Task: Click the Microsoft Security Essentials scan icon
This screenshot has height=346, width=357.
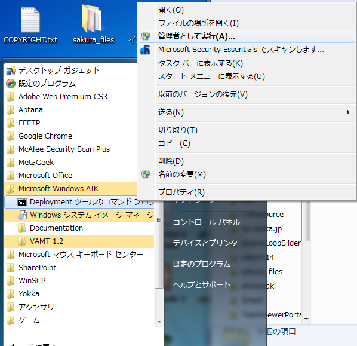Action: [146, 50]
